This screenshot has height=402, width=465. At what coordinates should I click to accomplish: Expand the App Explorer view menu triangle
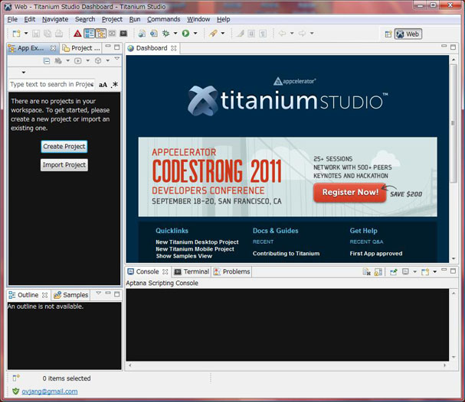tap(117, 59)
